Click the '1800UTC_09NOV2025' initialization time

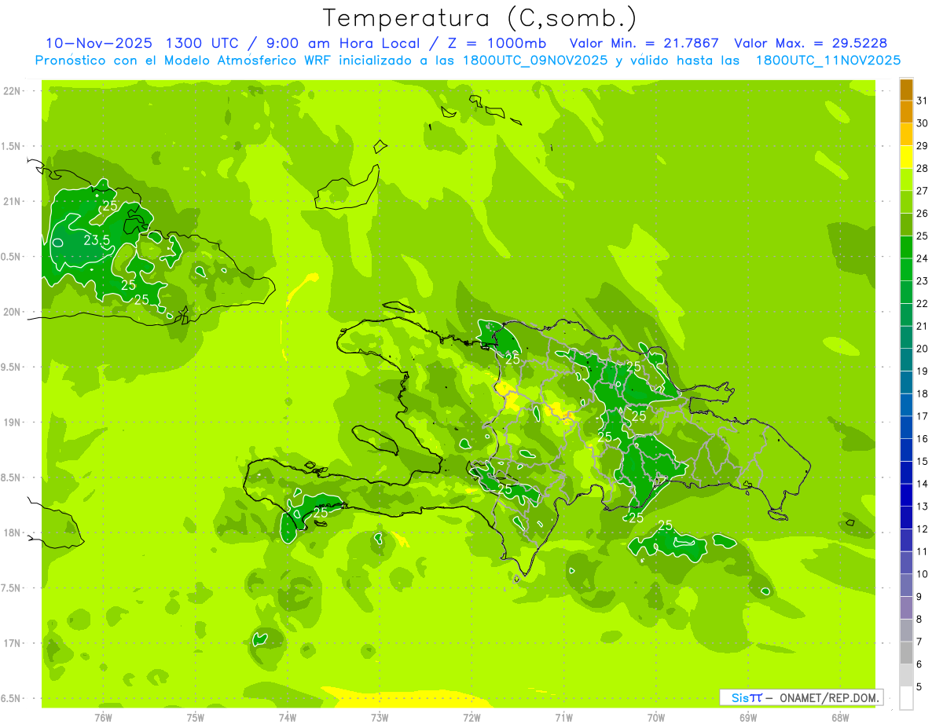click(x=535, y=60)
